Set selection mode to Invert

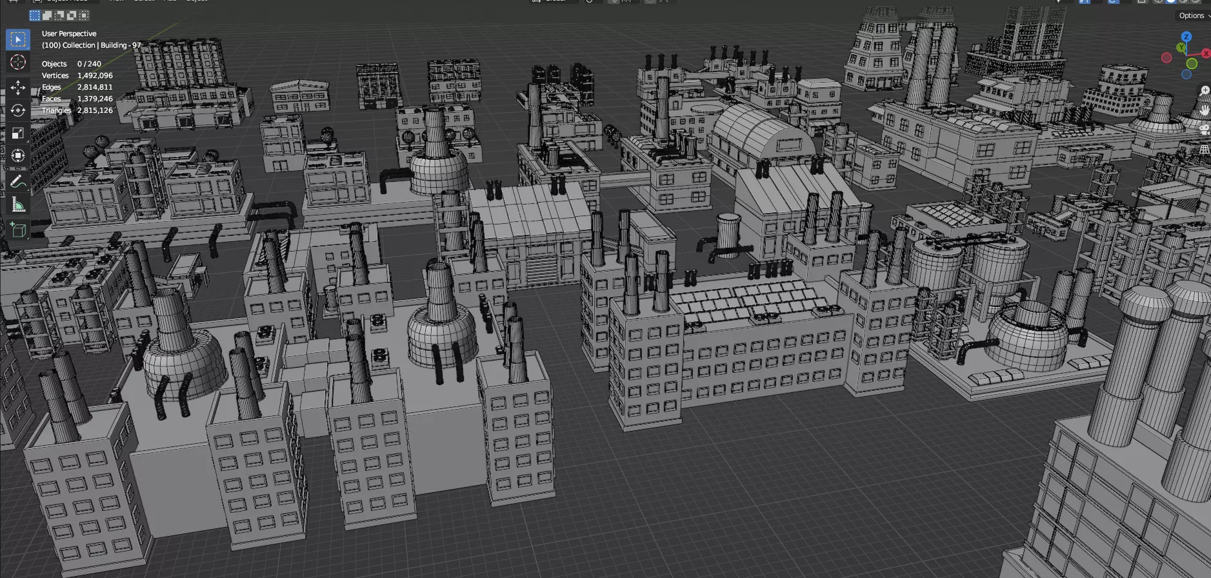(x=72, y=15)
